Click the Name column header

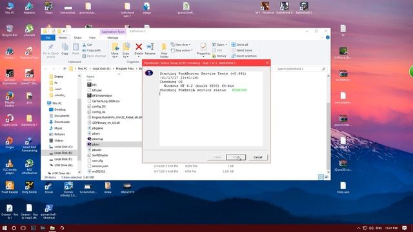pos(90,77)
